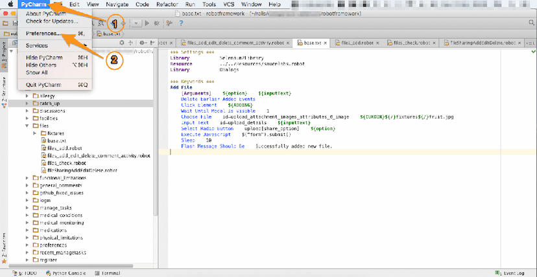Click base.txt in the breadcrumb bar
The image size is (537, 277).
click(x=109, y=34)
